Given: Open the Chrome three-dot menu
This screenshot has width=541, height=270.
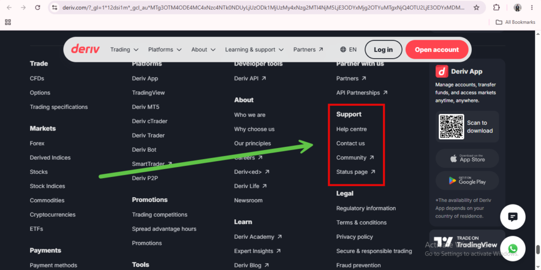Looking at the screenshot, I should pyautogui.click(x=531, y=7).
